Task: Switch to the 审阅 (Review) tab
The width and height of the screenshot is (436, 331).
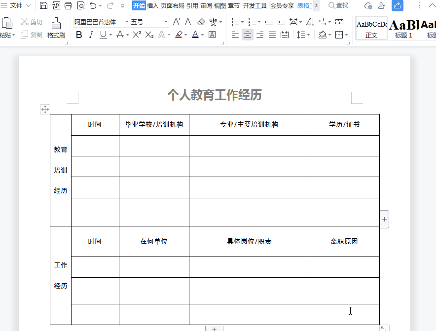Action: [206, 5]
